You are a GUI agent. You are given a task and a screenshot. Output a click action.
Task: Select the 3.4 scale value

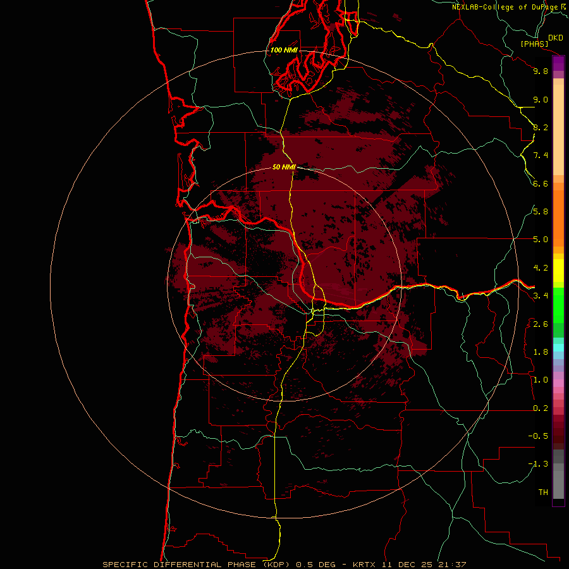[541, 295]
